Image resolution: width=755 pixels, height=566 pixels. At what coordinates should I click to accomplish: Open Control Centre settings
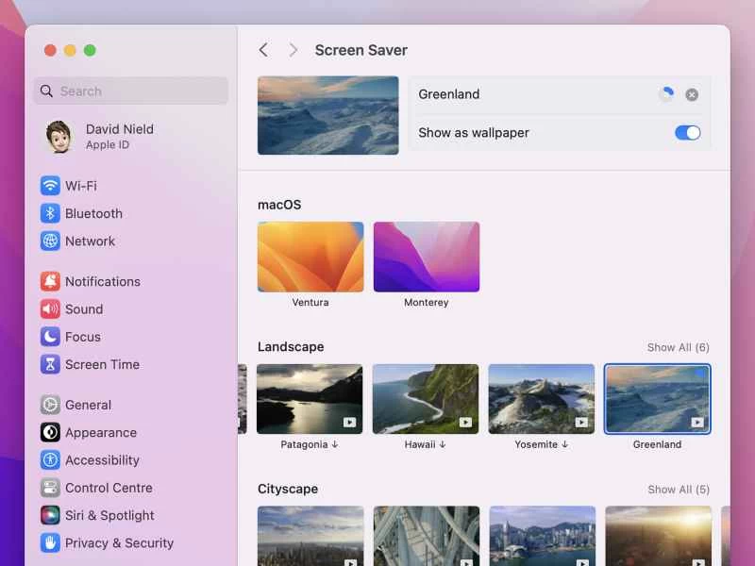[109, 488]
